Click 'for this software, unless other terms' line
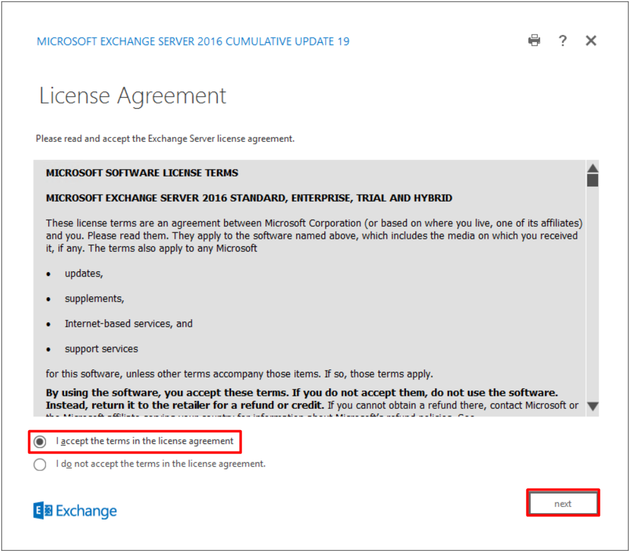 point(240,374)
